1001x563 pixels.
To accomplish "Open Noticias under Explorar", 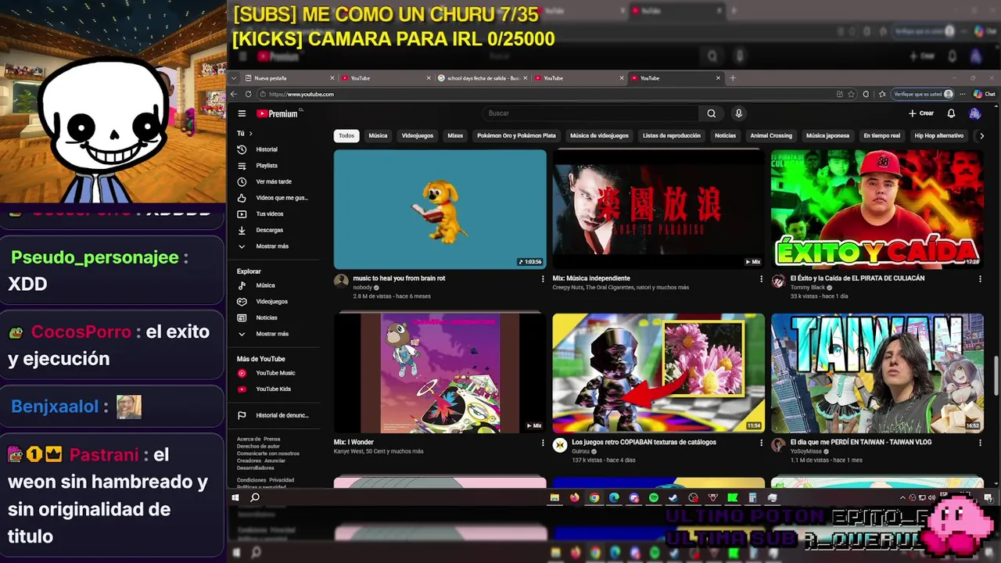I will pyautogui.click(x=273, y=317).
